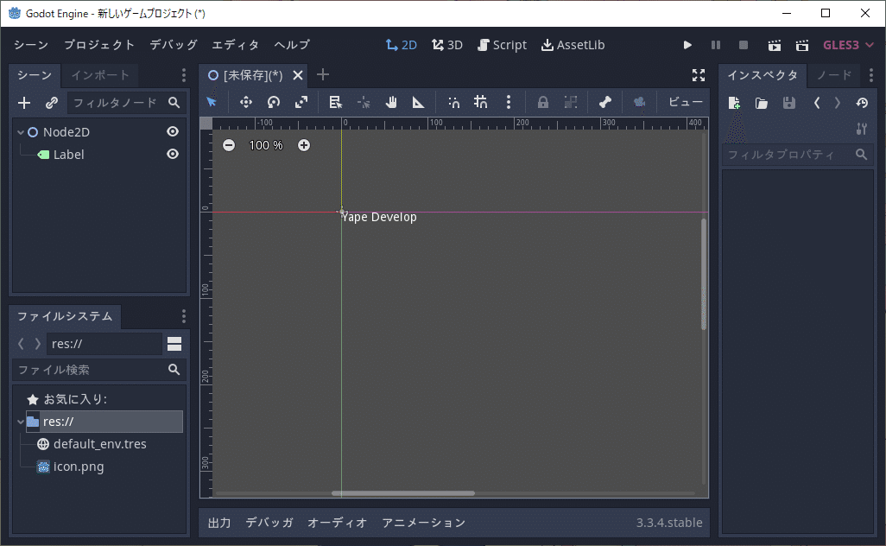
Task: Save the edited resource icon
Action: tap(788, 103)
